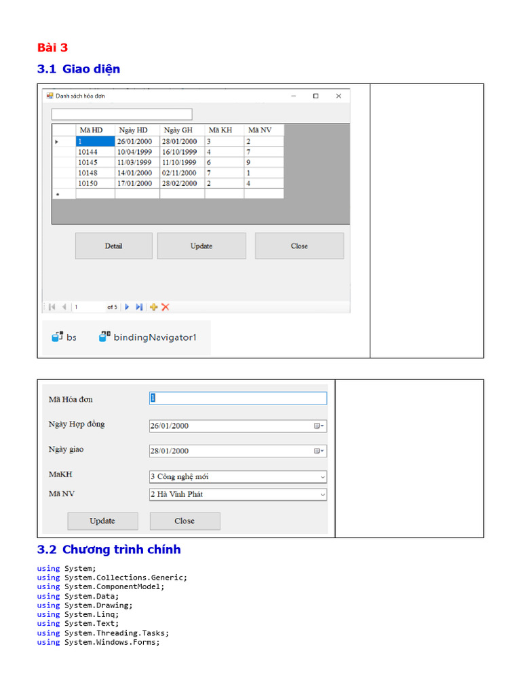Open the Ngày Hợp đồng calendar picker
The width and height of the screenshot is (521, 695).
coord(319,426)
